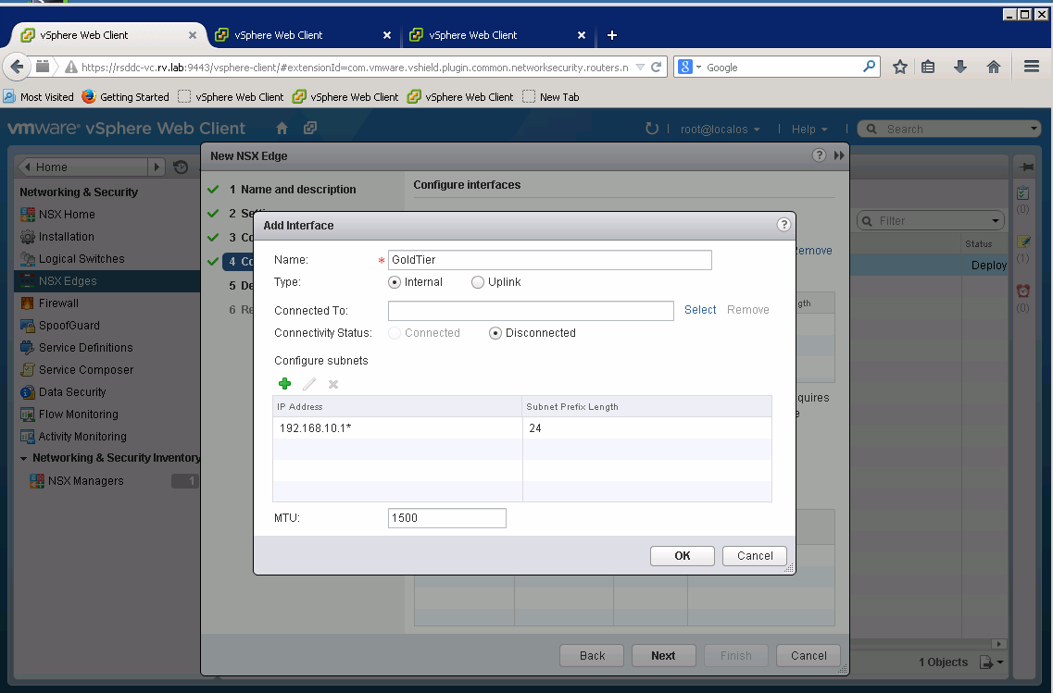Open SpoofGuard from the sidebar

(x=69, y=326)
